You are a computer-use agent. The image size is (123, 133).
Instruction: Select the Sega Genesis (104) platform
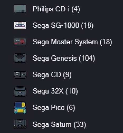[64, 58]
